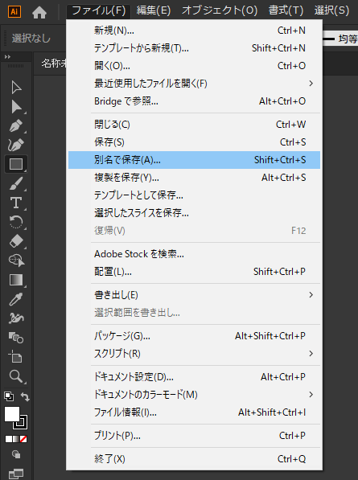Choose 終了(X) to quit
358x480 pixels.
click(194, 459)
